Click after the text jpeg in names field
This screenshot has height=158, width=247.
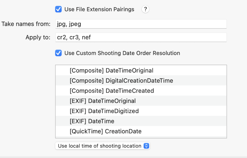point(82,24)
